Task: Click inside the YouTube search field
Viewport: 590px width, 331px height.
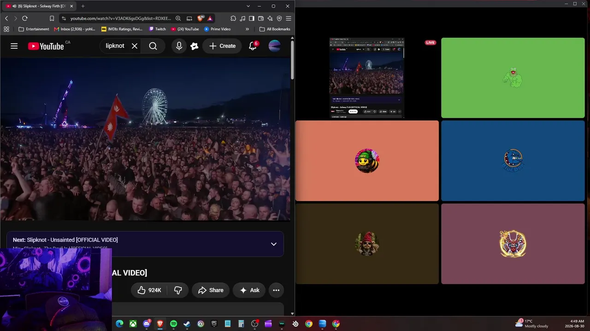Action: 115,46
